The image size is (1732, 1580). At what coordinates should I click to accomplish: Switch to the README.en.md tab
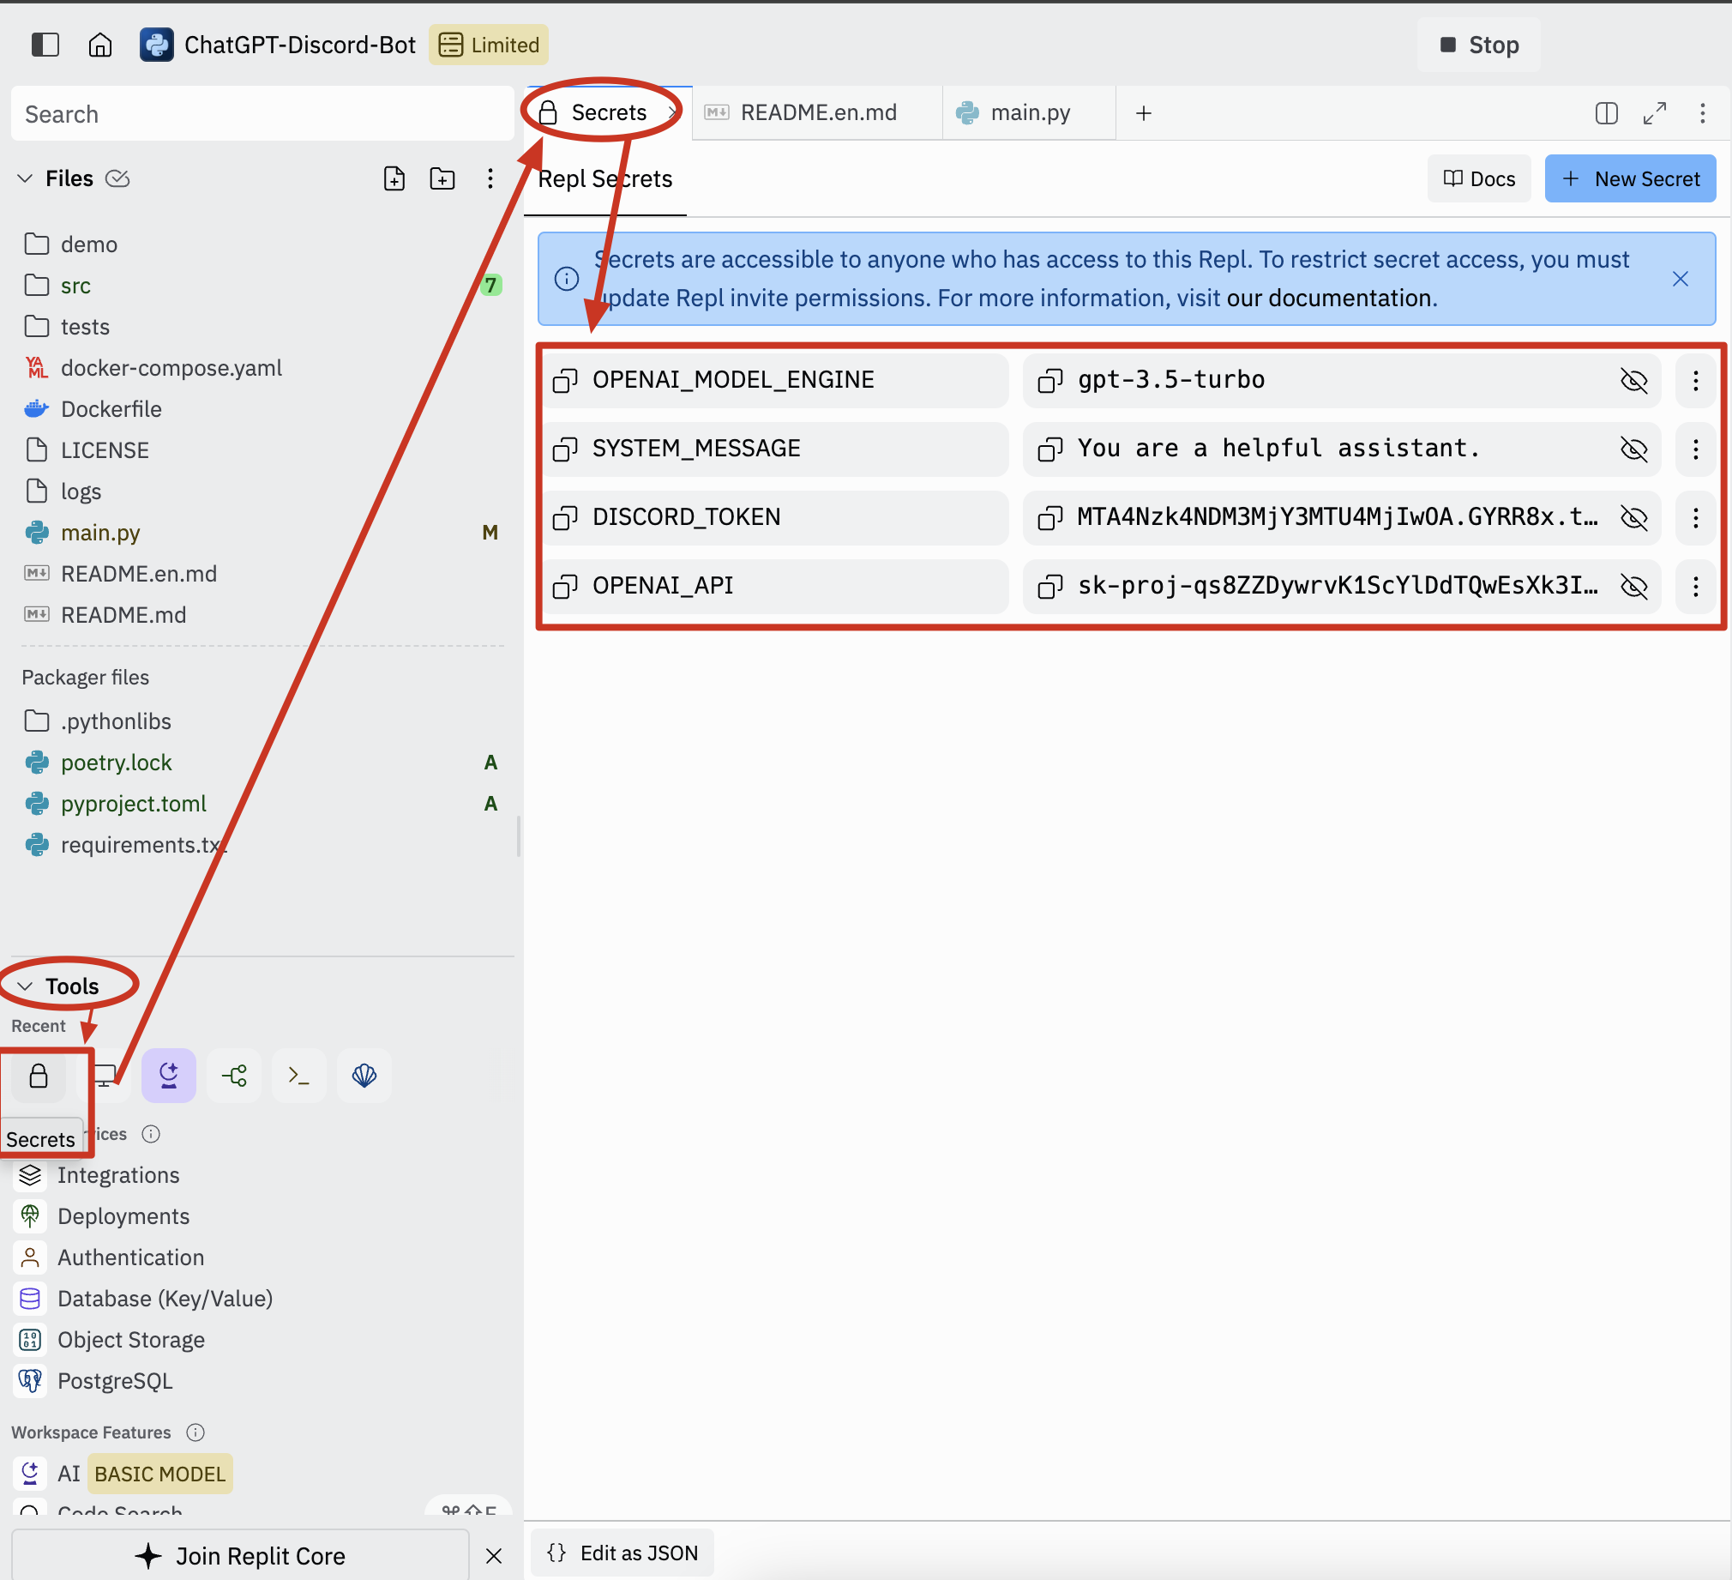pyautogui.click(x=817, y=112)
